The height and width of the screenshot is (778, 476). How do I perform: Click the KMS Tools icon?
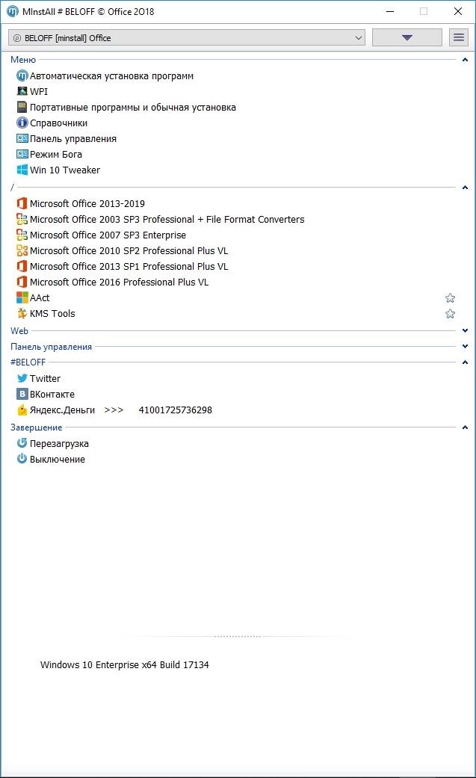tap(22, 314)
